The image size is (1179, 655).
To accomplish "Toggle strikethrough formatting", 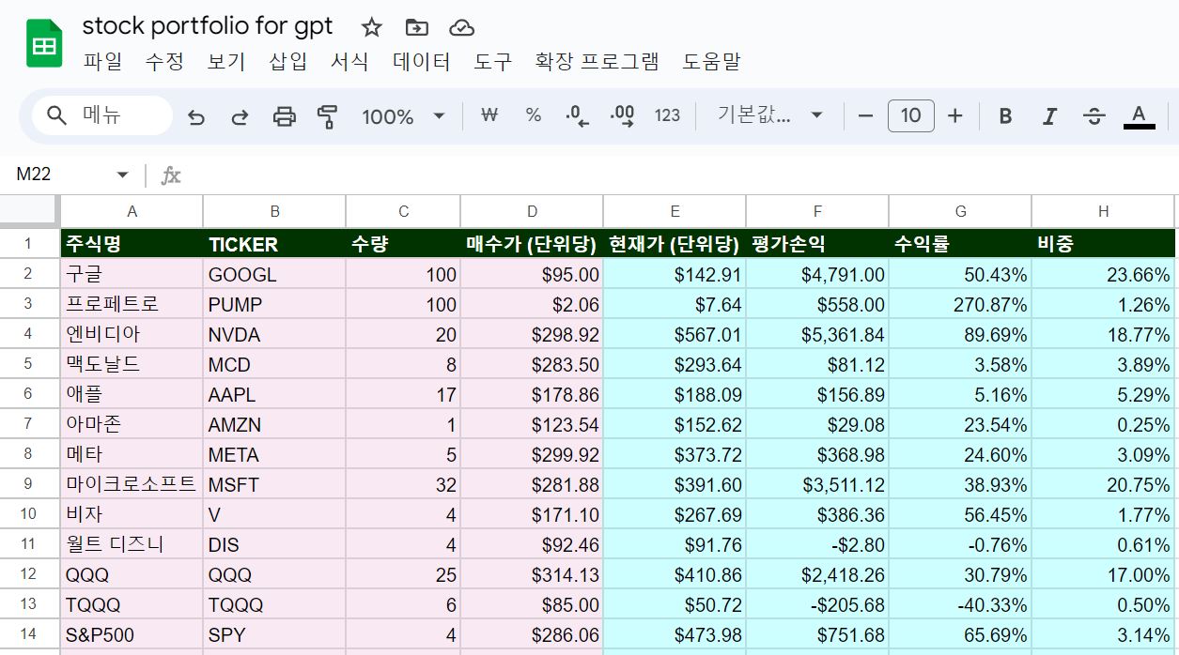I will pyautogui.click(x=1094, y=115).
